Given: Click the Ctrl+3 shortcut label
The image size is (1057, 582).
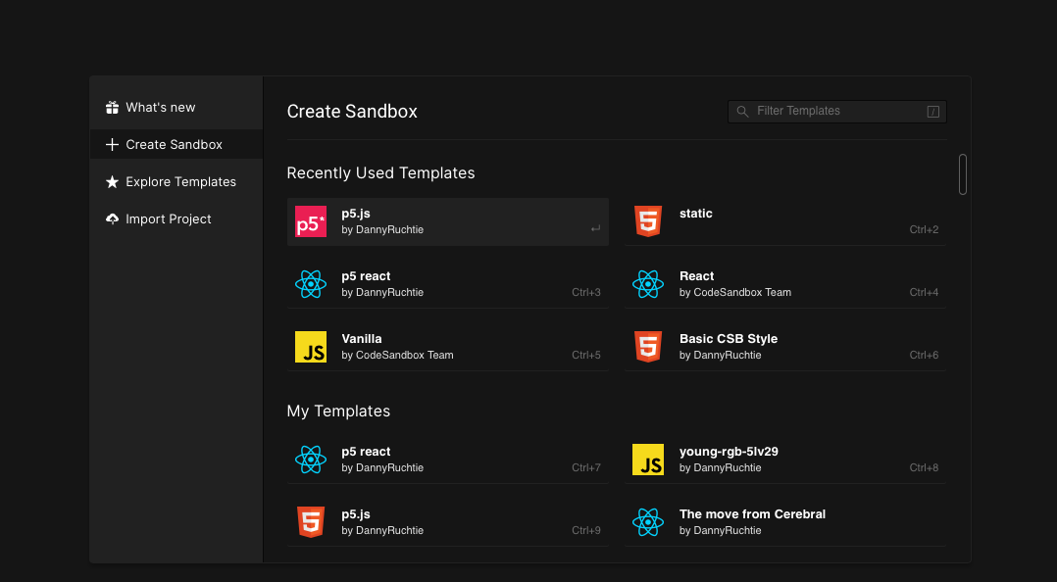Looking at the screenshot, I should coord(585,292).
